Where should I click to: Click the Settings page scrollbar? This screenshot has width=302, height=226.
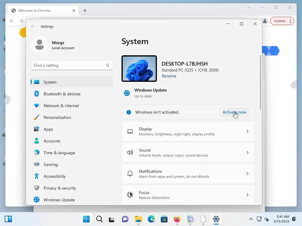260,83
